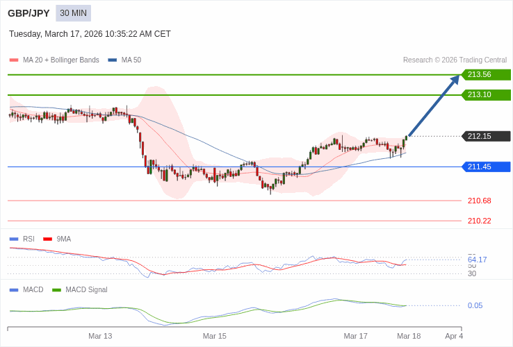This screenshot has width=513, height=347.
Task: Click the 213.10 green resistance price tag
Action: (x=486, y=94)
